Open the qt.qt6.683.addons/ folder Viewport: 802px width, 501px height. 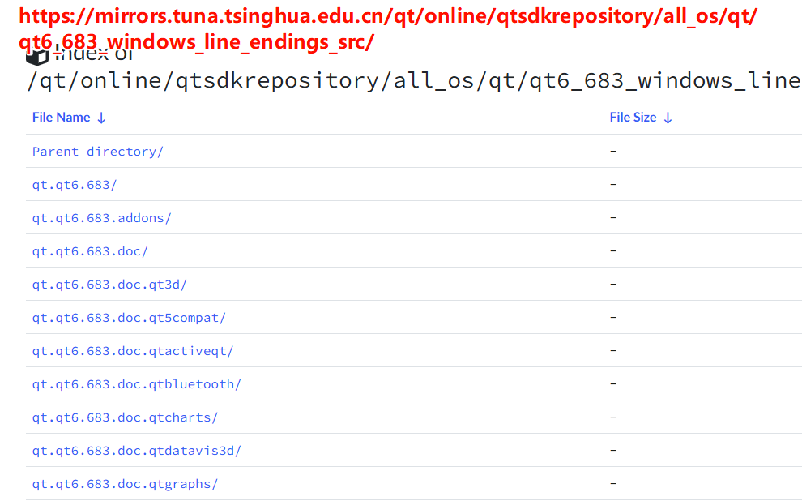click(x=102, y=218)
